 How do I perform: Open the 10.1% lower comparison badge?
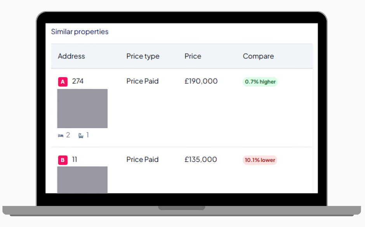tap(260, 160)
